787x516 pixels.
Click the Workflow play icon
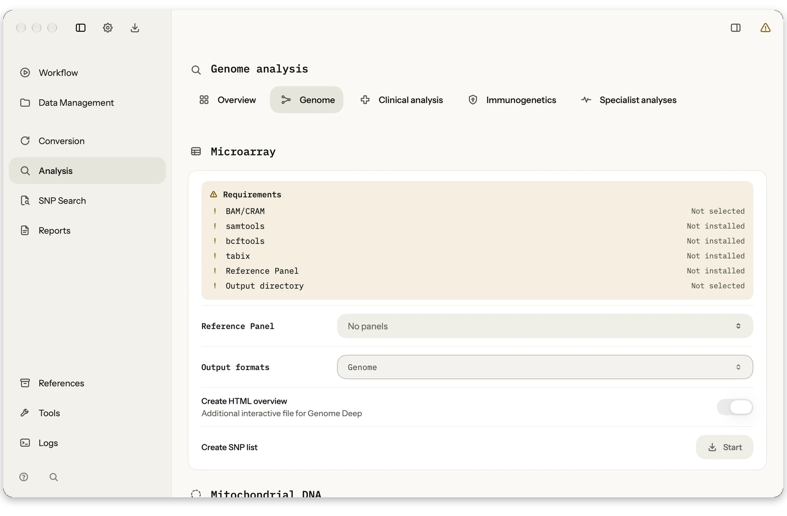25,72
